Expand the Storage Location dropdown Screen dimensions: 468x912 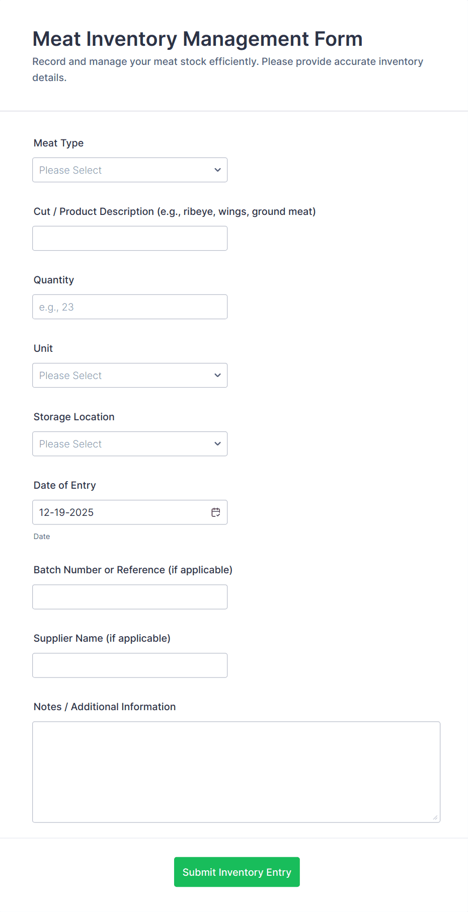[x=130, y=443]
